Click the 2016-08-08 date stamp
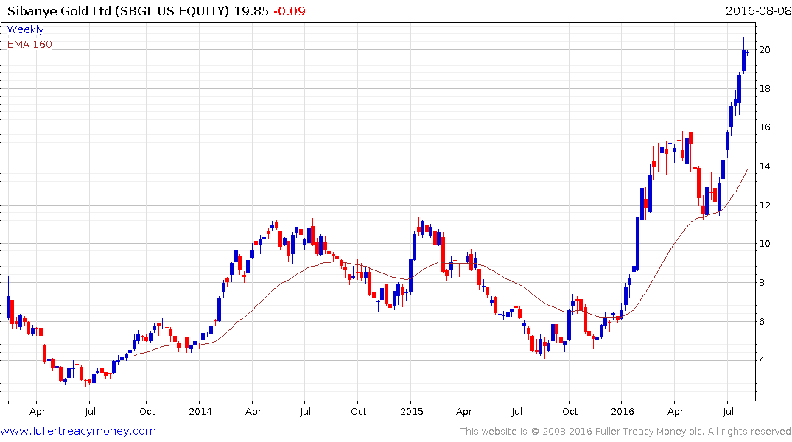The image size is (792, 442). click(758, 11)
